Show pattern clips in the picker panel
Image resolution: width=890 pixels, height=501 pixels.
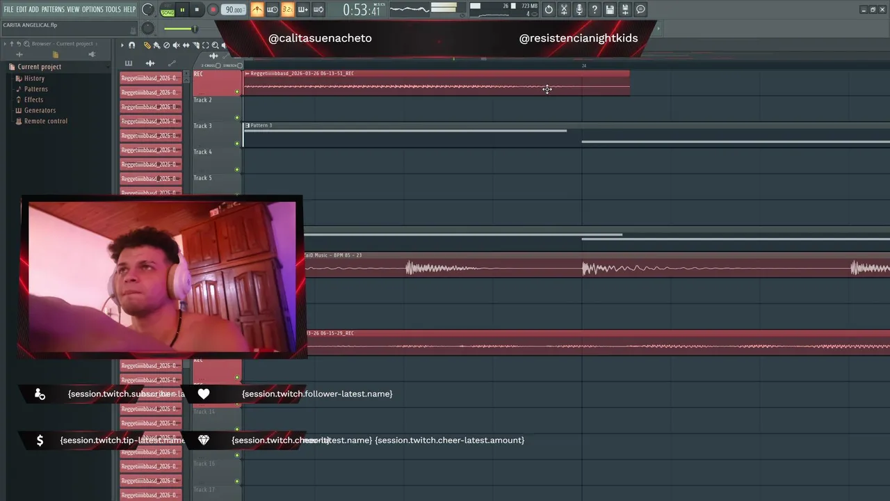pyautogui.click(x=129, y=63)
